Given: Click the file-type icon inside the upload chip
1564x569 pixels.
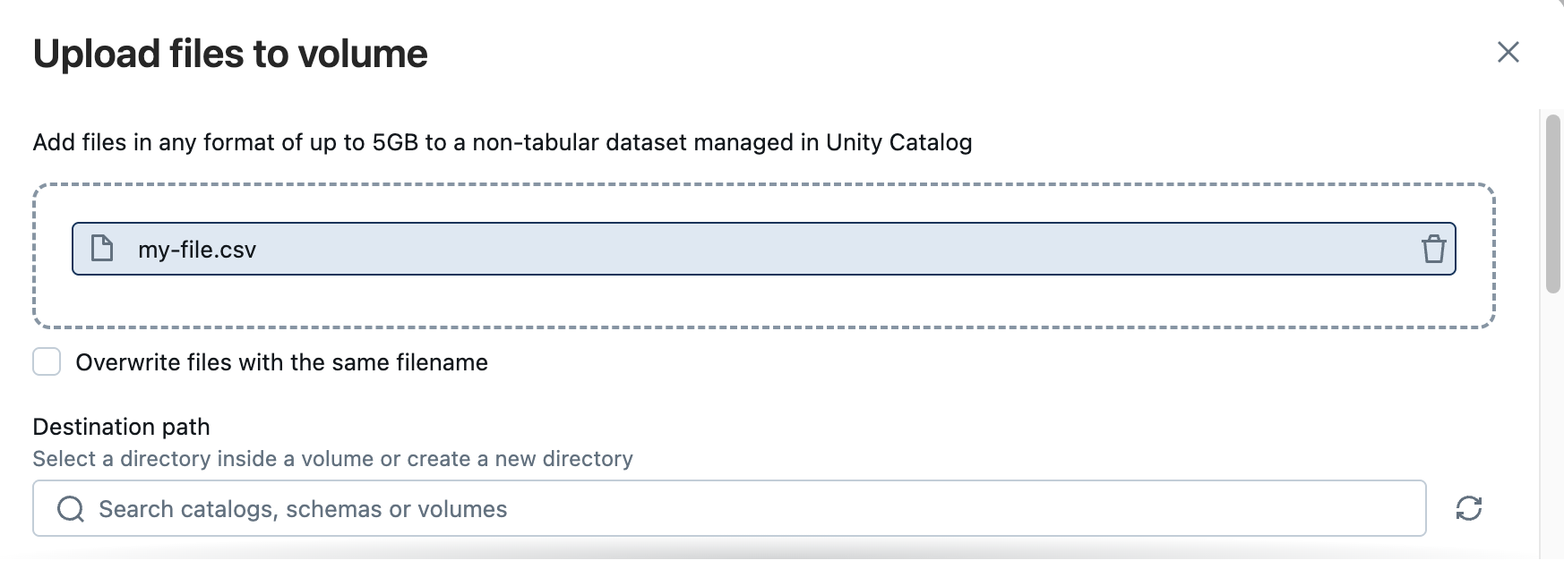Looking at the screenshot, I should point(101,249).
